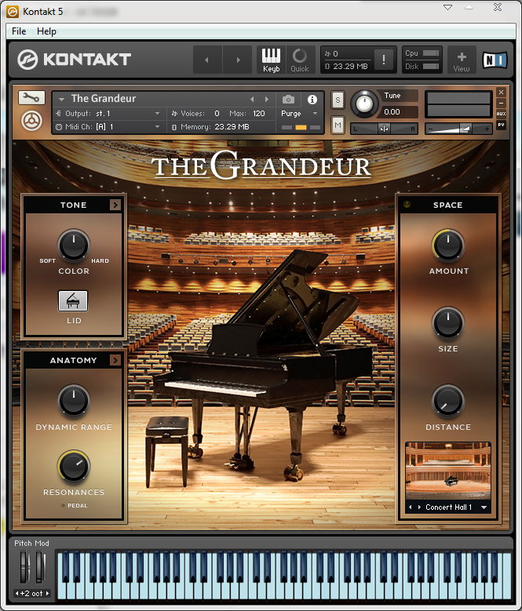The width and height of the screenshot is (522, 611).
Task: Toggle the PV performance view button
Action: pos(501,125)
